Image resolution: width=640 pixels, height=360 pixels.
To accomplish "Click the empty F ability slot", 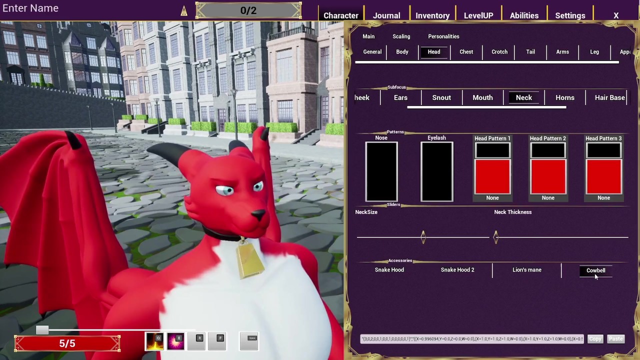I will coord(218,341).
